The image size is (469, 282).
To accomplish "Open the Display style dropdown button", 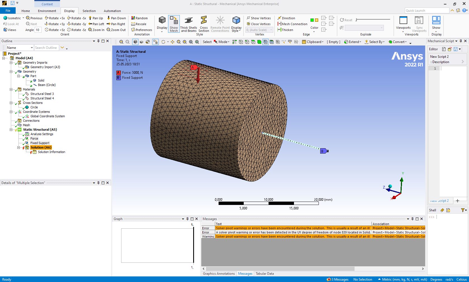I will coord(162,24).
